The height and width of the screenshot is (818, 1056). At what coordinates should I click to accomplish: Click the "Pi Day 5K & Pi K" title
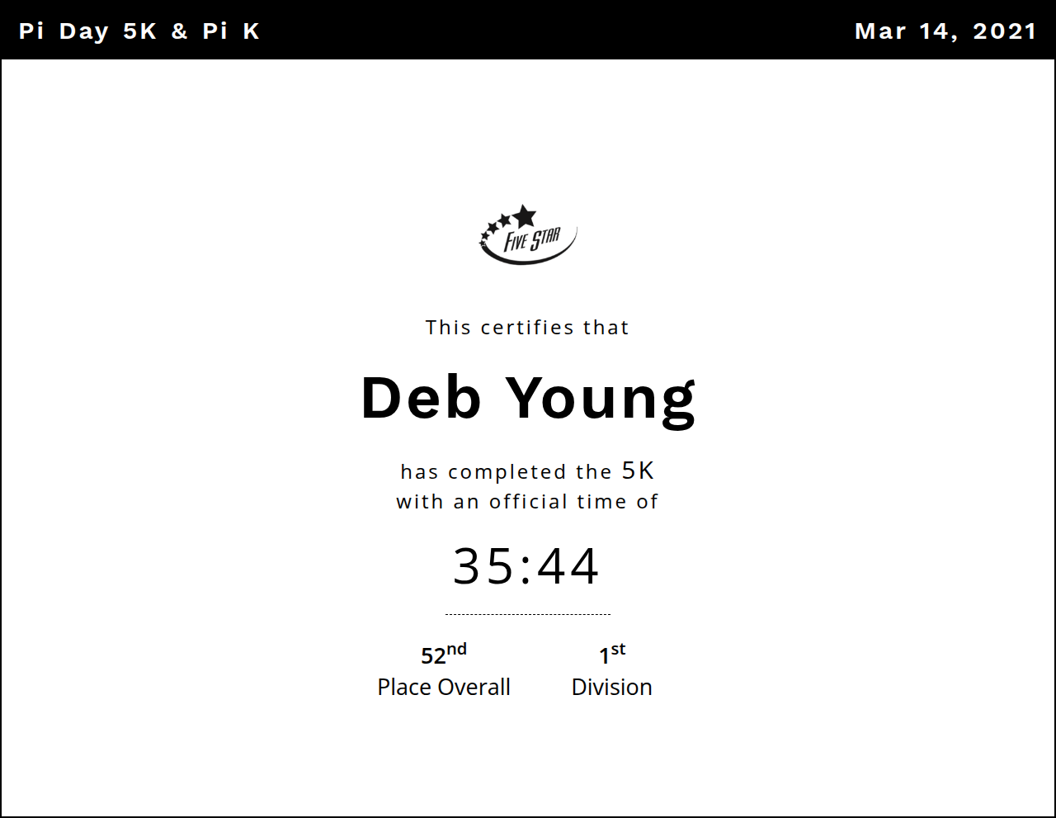[139, 31]
